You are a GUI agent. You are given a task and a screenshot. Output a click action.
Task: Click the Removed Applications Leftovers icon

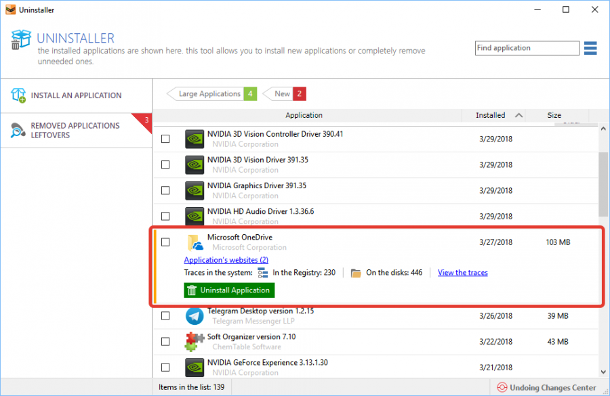click(x=18, y=130)
